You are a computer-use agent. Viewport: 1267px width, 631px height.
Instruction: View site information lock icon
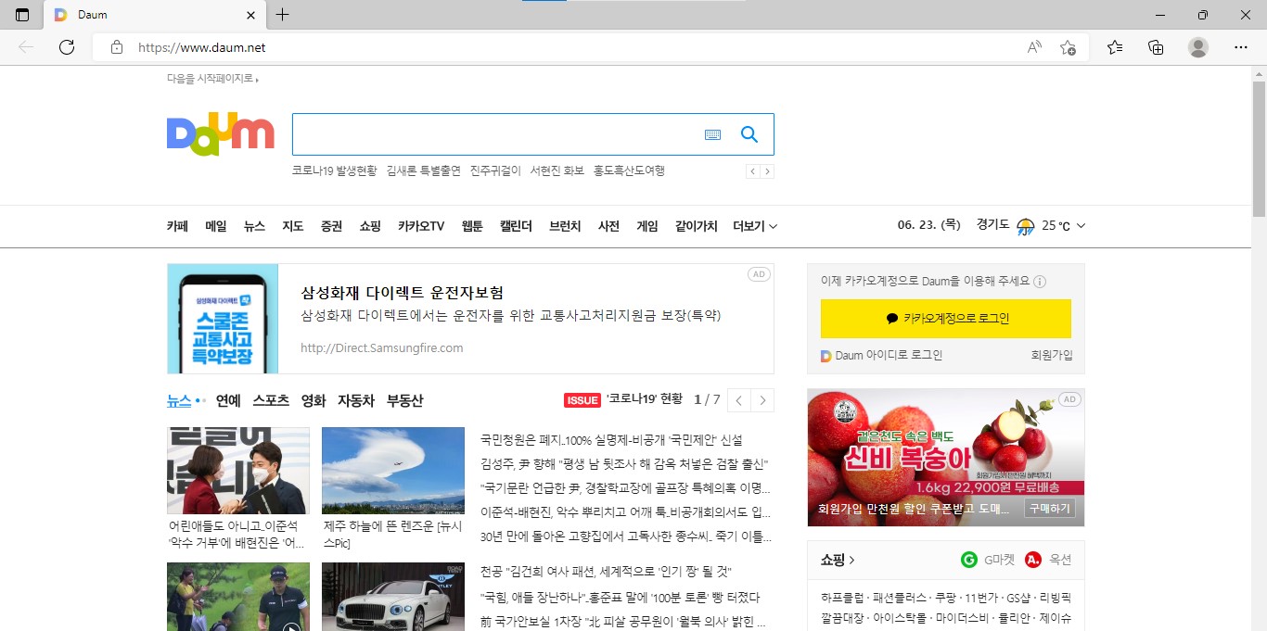[116, 47]
